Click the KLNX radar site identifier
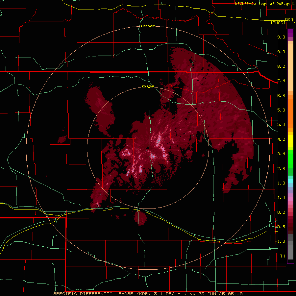The image size is (296, 296). (x=189, y=294)
